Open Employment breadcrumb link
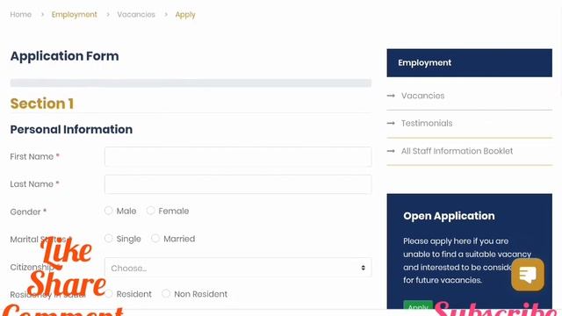Screen dimensions: 562x316 coord(74,15)
